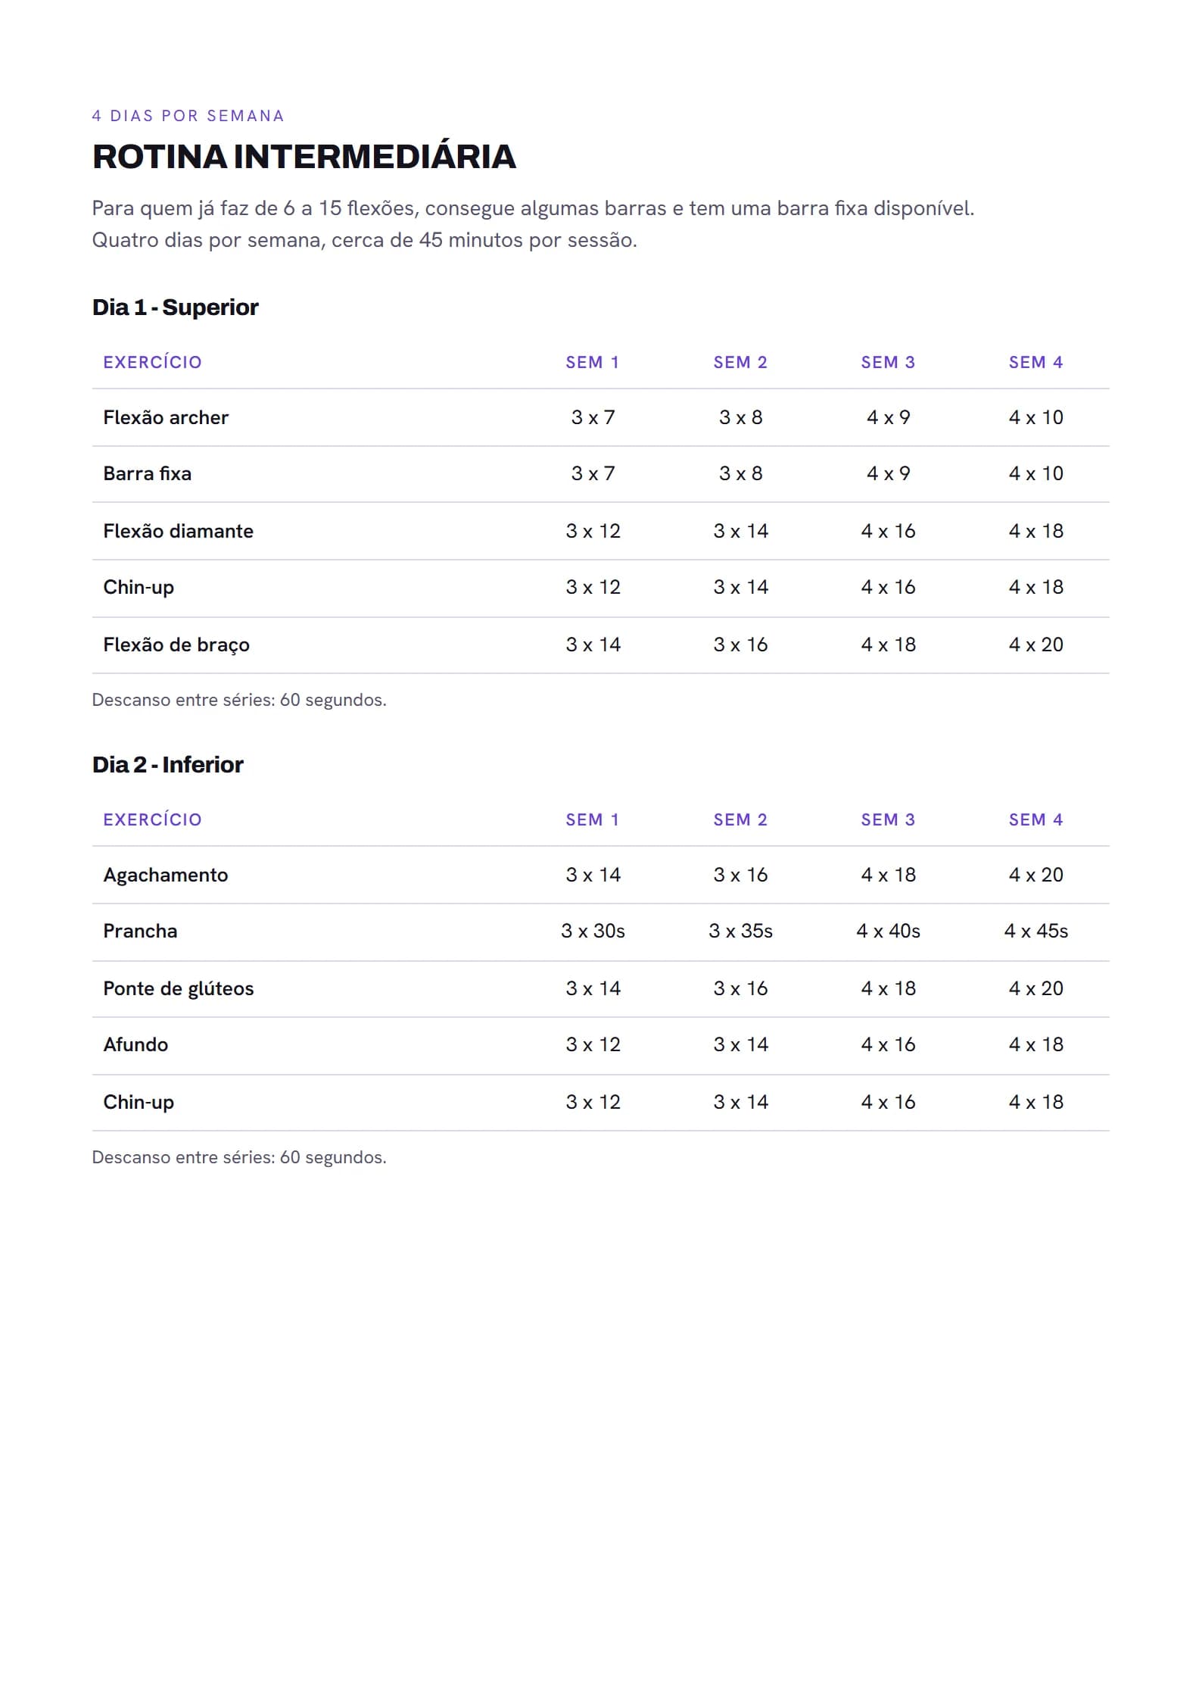Screen dimensions: 1202x1701
Task: Click Afundo SEM 3 value 4 x 16
Action: [x=888, y=1044]
